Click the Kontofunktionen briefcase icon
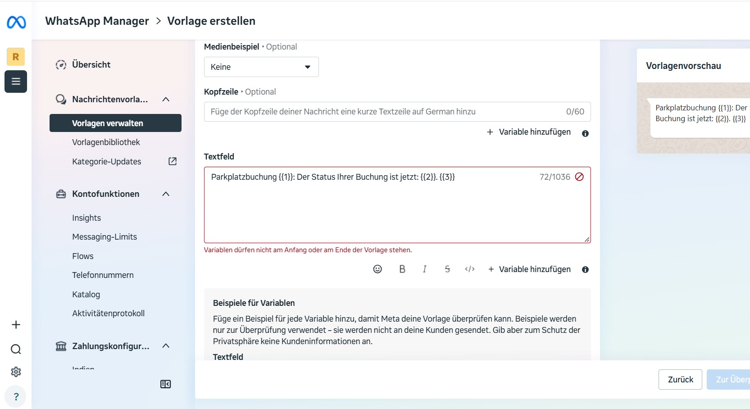This screenshot has height=409, width=750. [61, 194]
